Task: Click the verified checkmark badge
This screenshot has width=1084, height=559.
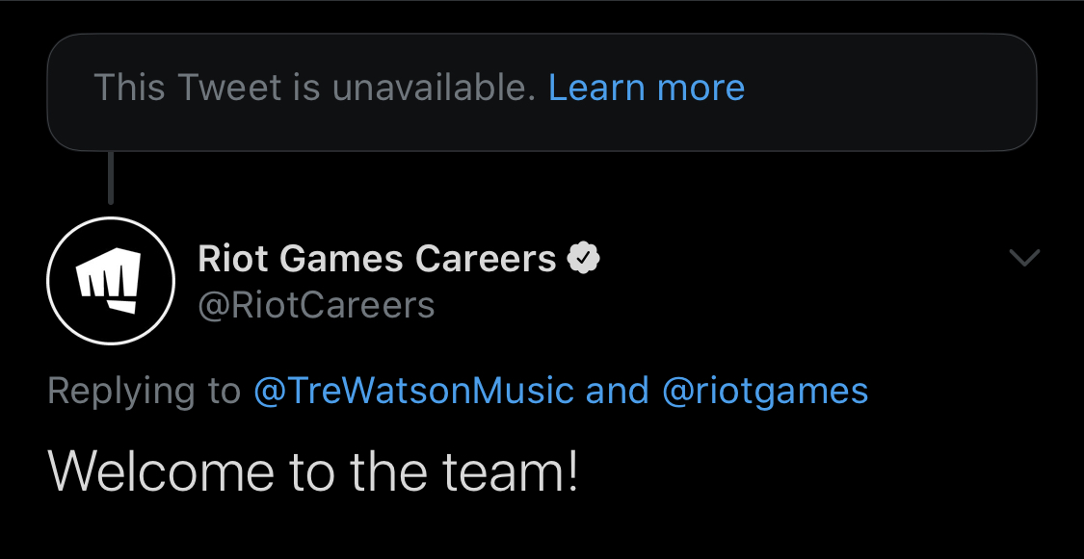Action: [x=584, y=258]
